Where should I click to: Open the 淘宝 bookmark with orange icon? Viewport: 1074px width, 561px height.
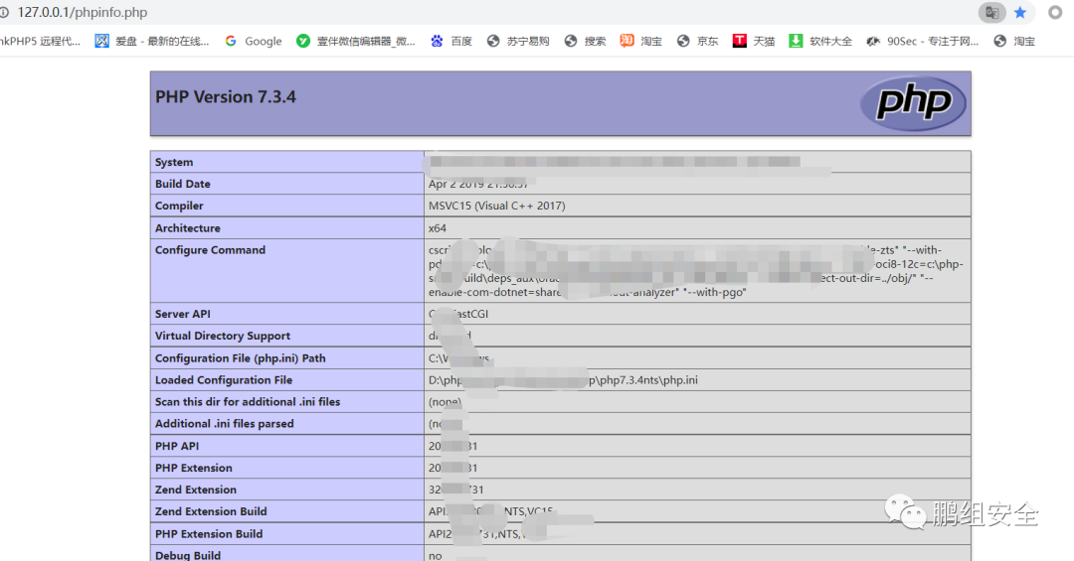click(x=641, y=41)
